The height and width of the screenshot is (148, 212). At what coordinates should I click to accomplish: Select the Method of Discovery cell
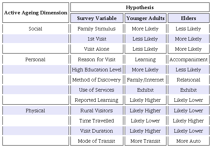[x=97, y=80]
